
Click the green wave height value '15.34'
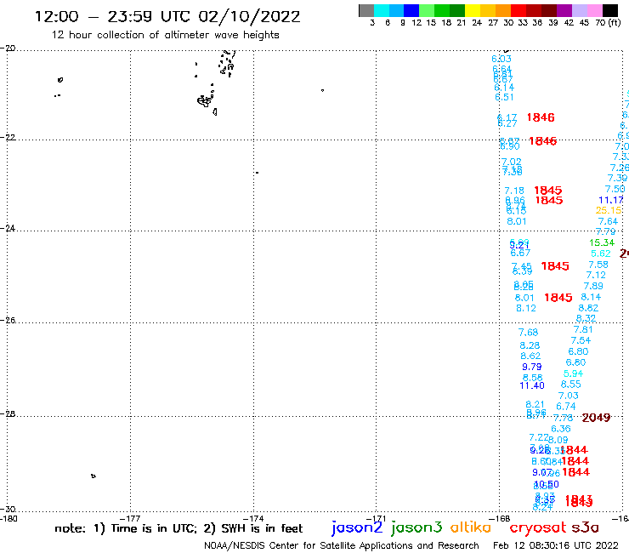tap(602, 242)
